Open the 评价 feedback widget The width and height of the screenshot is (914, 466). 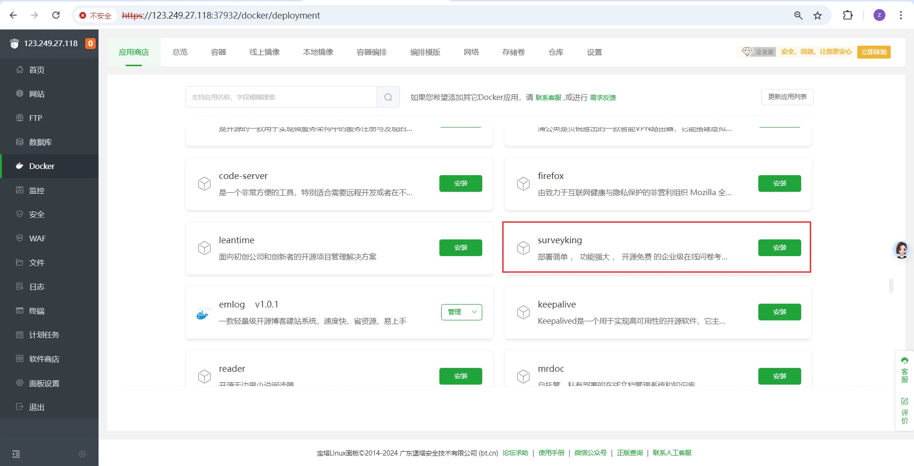point(904,411)
